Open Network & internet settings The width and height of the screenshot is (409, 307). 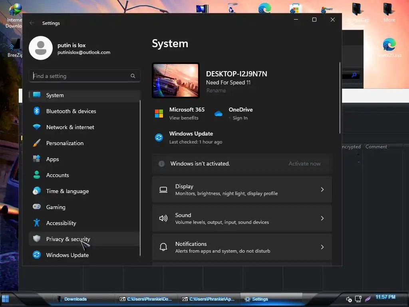pos(85,127)
